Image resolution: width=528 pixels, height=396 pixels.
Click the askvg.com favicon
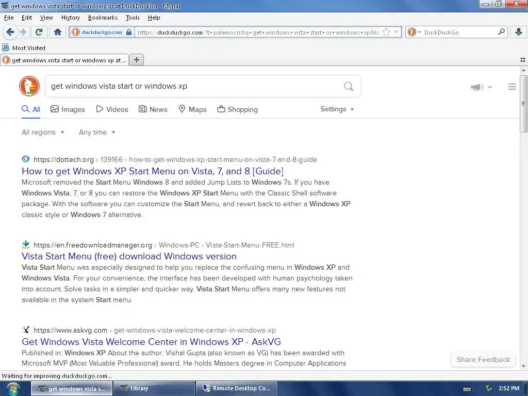(26, 329)
